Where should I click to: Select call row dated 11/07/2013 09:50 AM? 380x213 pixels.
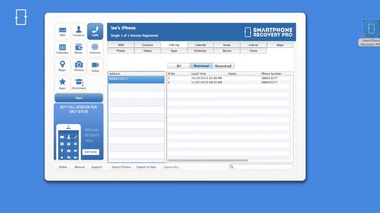[229, 82]
